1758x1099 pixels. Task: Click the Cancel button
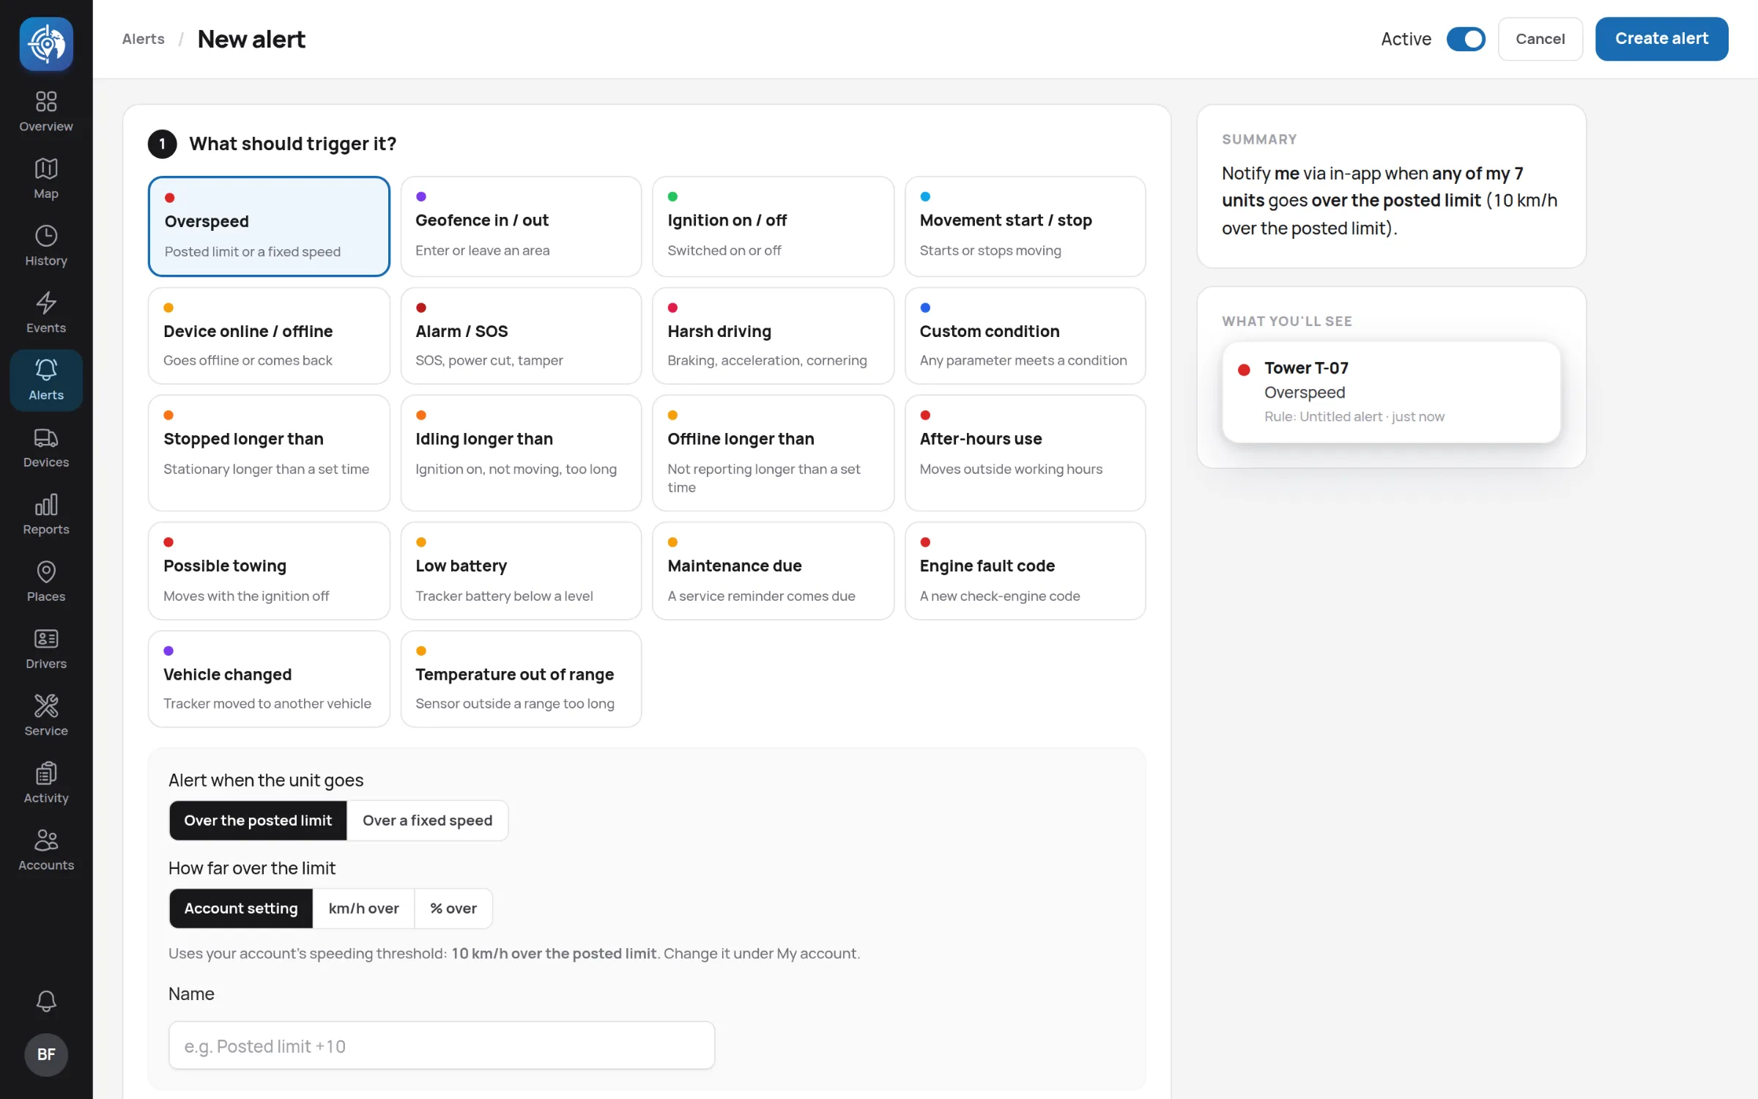[1540, 39]
